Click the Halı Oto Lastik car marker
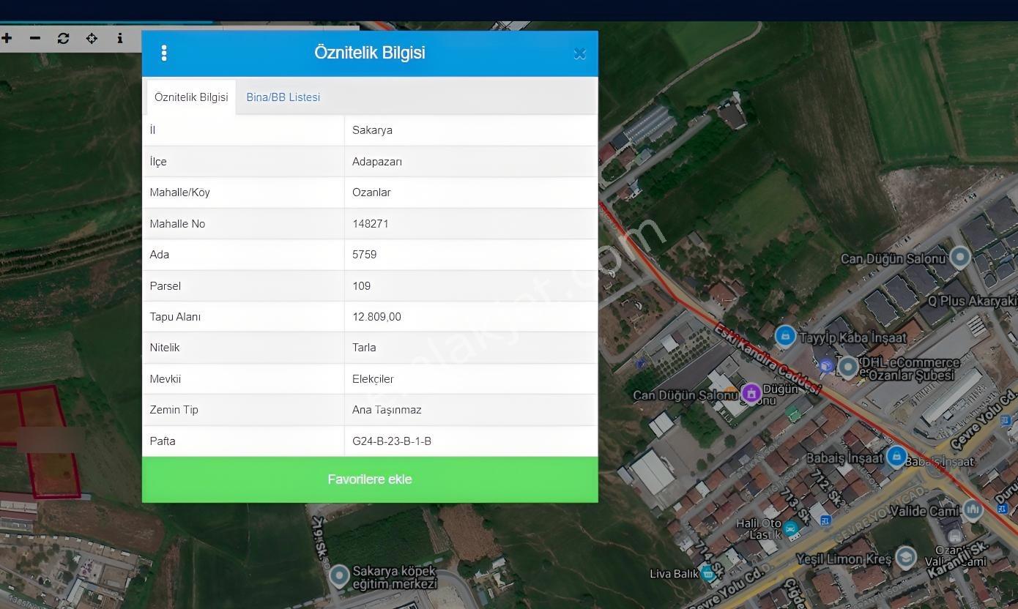Viewport: 1018px width, 609px height. click(791, 528)
